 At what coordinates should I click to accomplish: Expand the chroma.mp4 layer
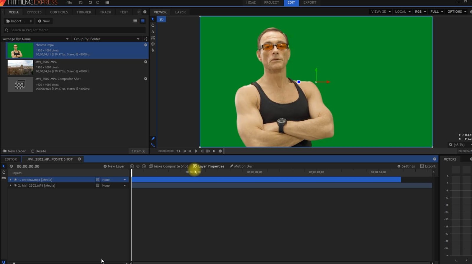point(11,180)
